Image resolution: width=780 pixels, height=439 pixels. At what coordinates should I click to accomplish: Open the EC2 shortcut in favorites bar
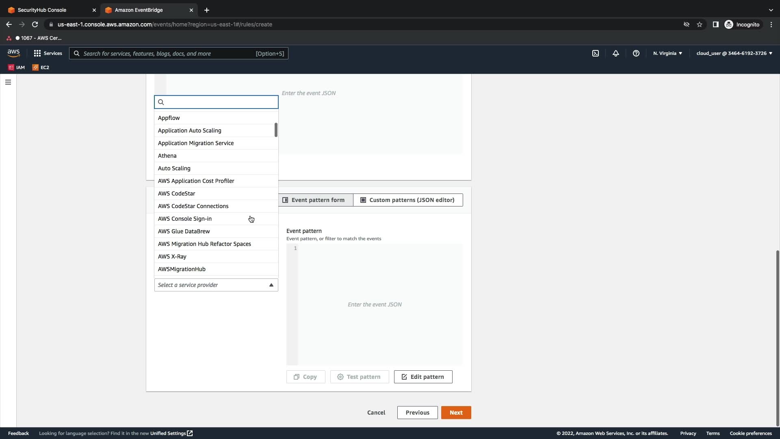(x=41, y=67)
